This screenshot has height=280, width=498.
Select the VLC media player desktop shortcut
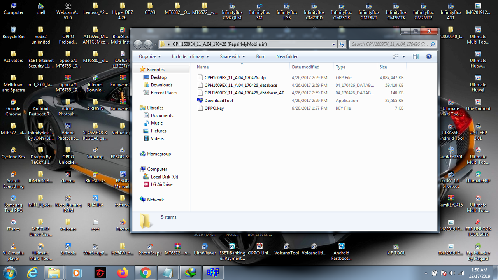(x=13, y=252)
